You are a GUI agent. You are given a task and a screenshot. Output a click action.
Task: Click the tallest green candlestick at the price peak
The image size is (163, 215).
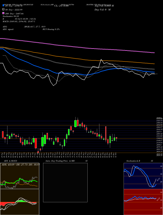click(75, 123)
